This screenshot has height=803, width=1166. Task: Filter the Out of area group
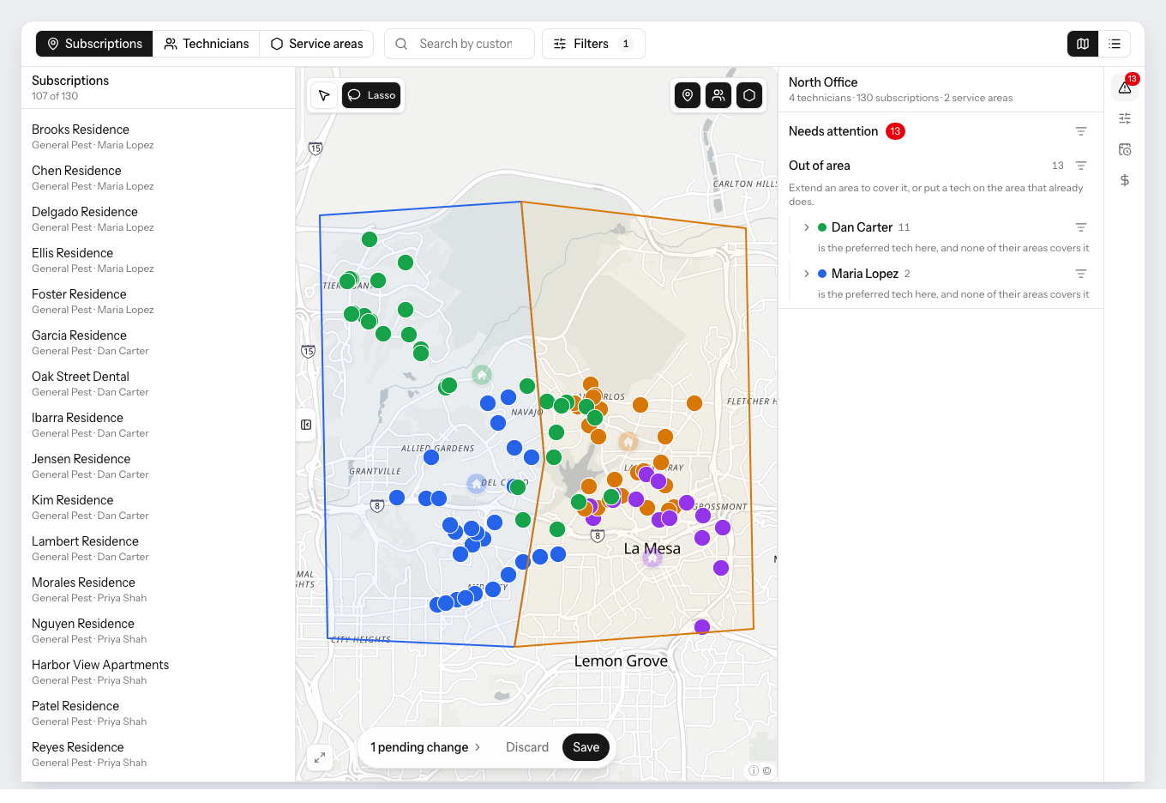click(x=1081, y=166)
